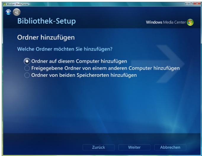Click the 'Bibliothek-Setup' page title
Image resolution: width=202 pixels, height=156 pixels.
47,21
